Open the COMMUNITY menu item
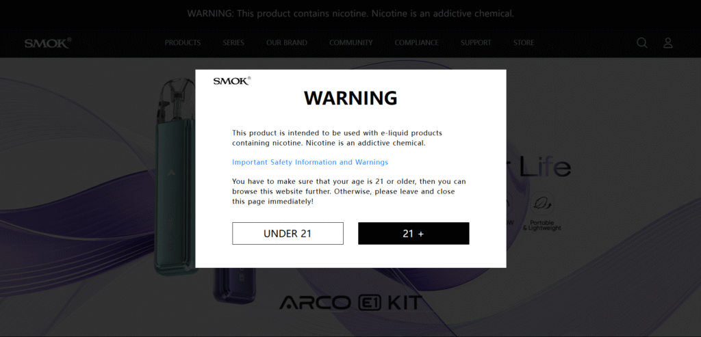The width and height of the screenshot is (701, 337). 351,43
